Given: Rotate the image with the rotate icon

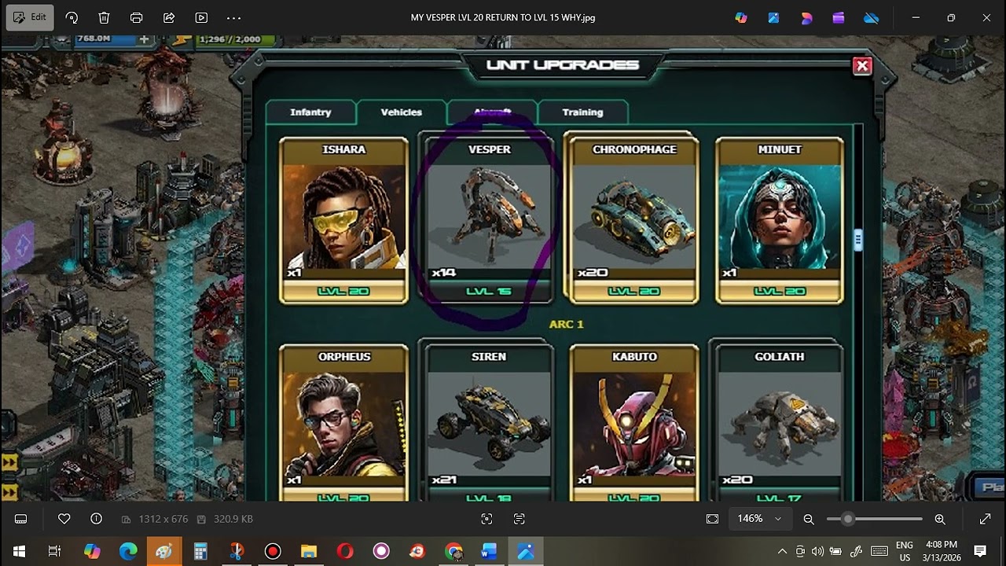Looking at the screenshot, I should click(72, 17).
